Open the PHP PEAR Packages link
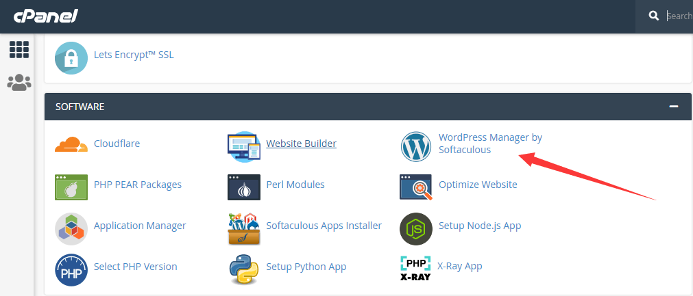The width and height of the screenshot is (693, 296). point(138,185)
